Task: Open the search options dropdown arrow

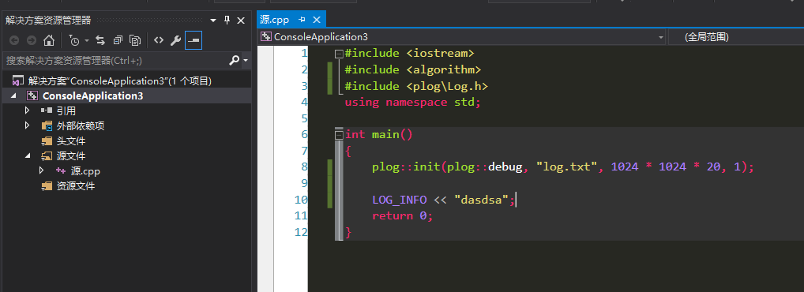Action: click(x=246, y=61)
